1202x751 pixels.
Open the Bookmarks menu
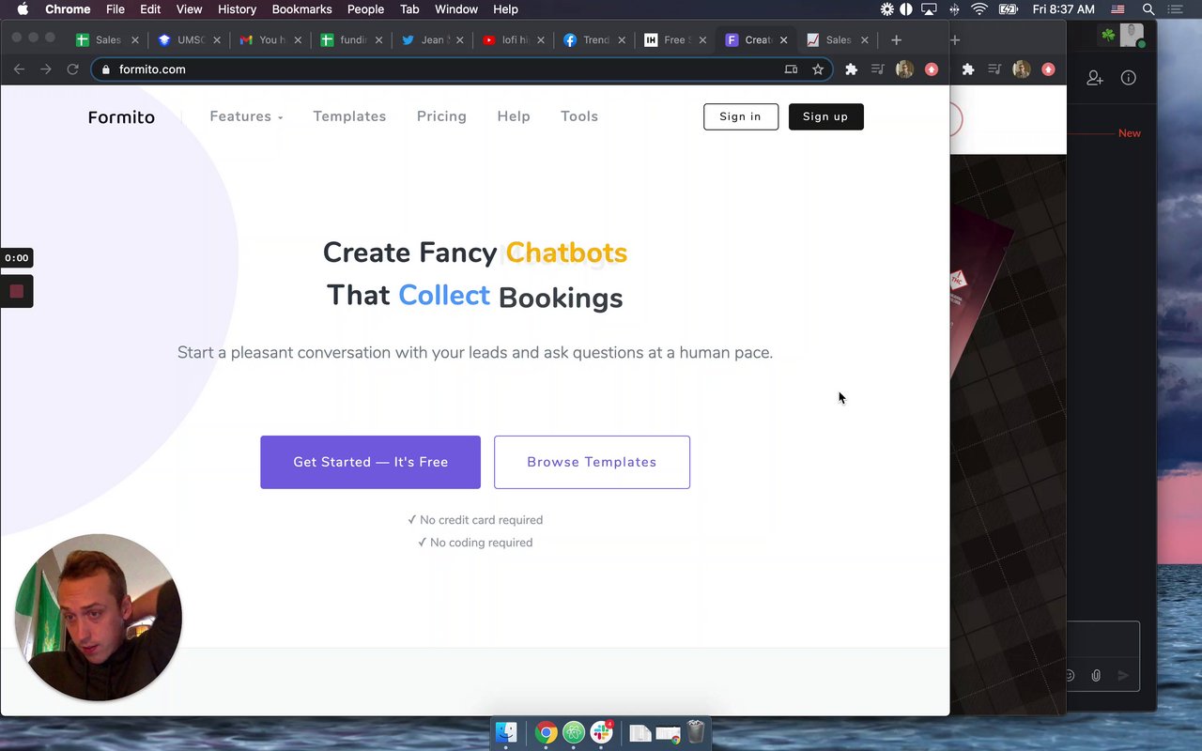click(301, 9)
